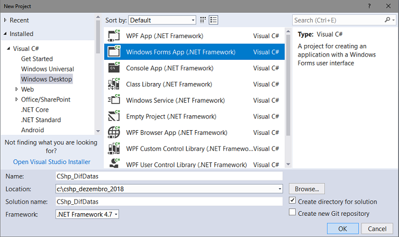
Task: Select Empty Project (.NET Framework) template
Action: click(x=194, y=116)
